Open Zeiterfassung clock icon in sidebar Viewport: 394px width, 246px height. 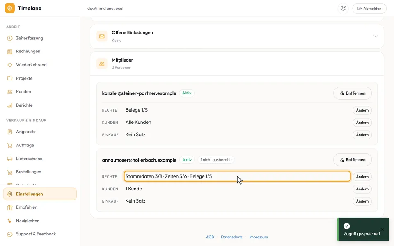point(10,38)
